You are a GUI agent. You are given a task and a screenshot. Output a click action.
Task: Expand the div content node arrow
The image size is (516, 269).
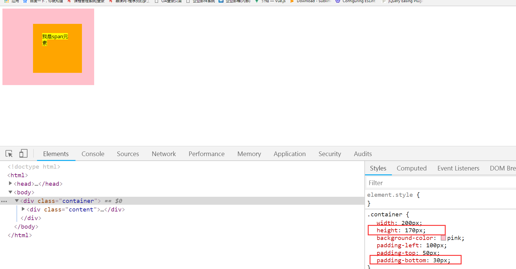[x=23, y=209]
